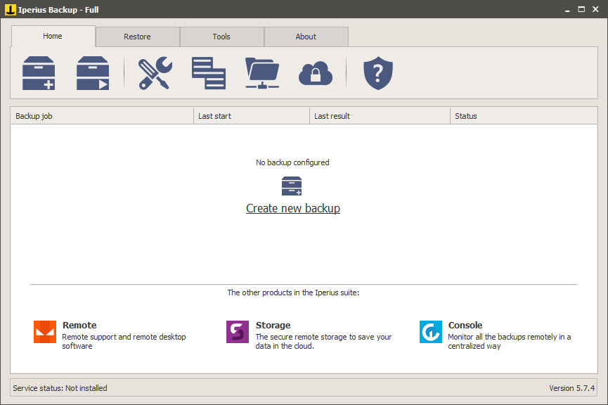The height and width of the screenshot is (405, 608).
Task: Open the logs and reports icon
Action: tap(209, 73)
